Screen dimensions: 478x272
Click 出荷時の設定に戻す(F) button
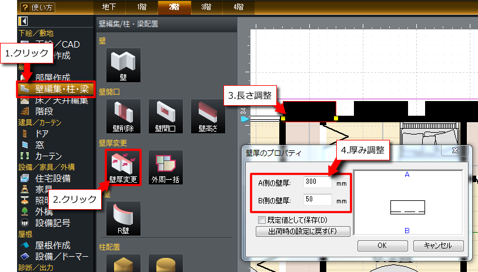tap(303, 231)
